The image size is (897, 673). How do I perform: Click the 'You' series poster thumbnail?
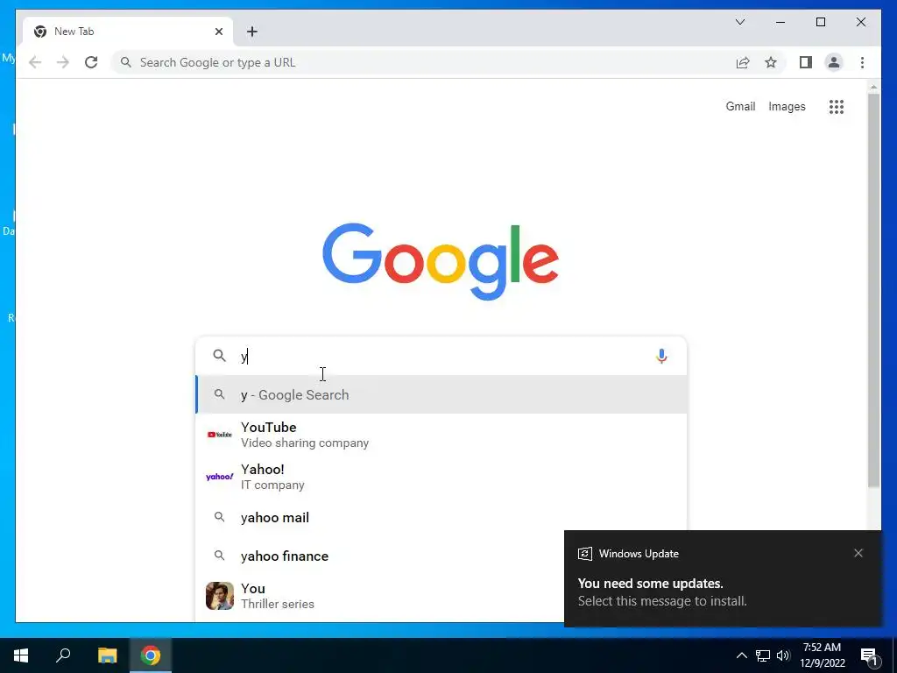(220, 596)
